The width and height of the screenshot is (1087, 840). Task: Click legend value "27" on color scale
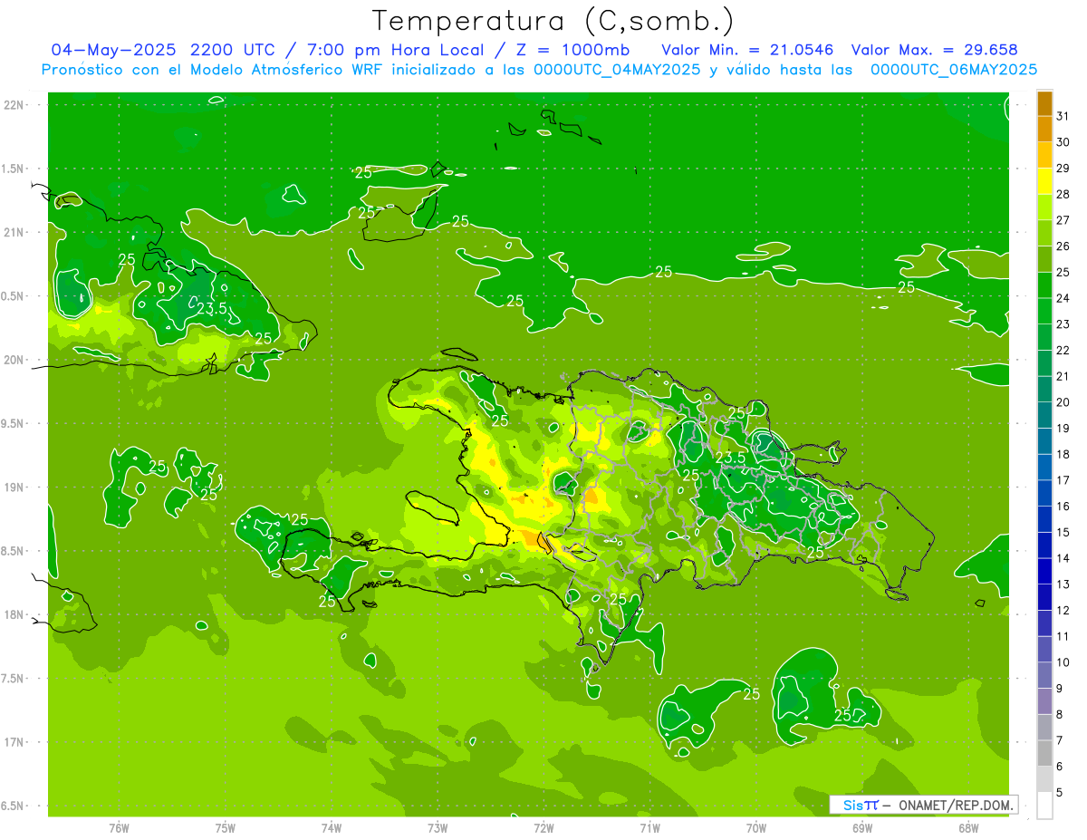pos(1063,220)
